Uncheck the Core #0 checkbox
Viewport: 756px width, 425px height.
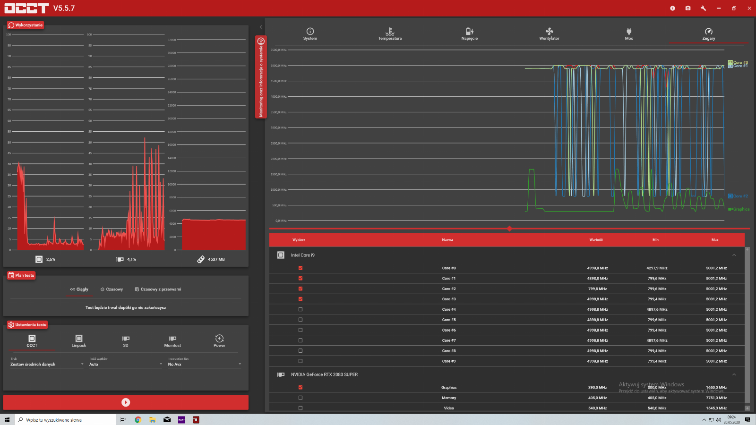[301, 268]
